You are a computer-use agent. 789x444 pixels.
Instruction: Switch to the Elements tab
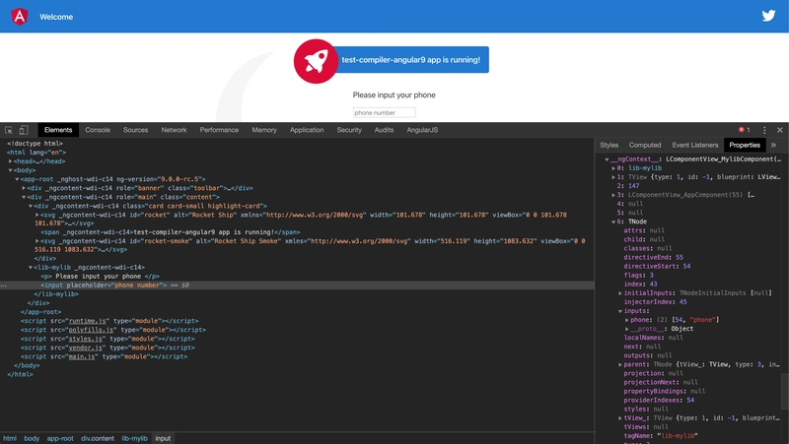(x=58, y=130)
